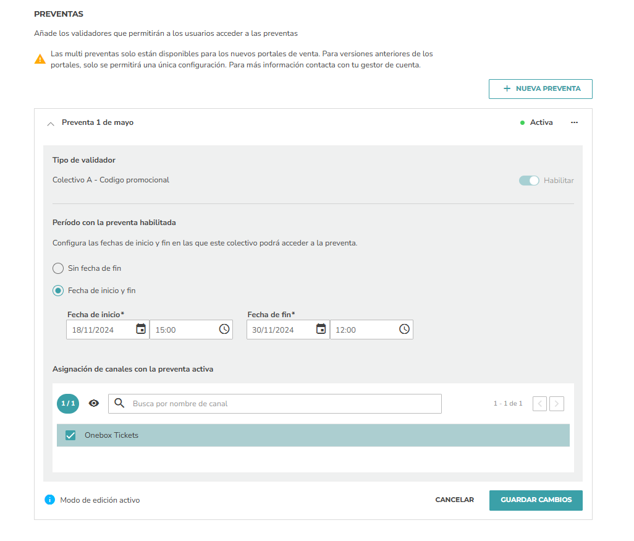634x541 pixels.
Task: Go to the next channels page
Action: [x=557, y=403]
